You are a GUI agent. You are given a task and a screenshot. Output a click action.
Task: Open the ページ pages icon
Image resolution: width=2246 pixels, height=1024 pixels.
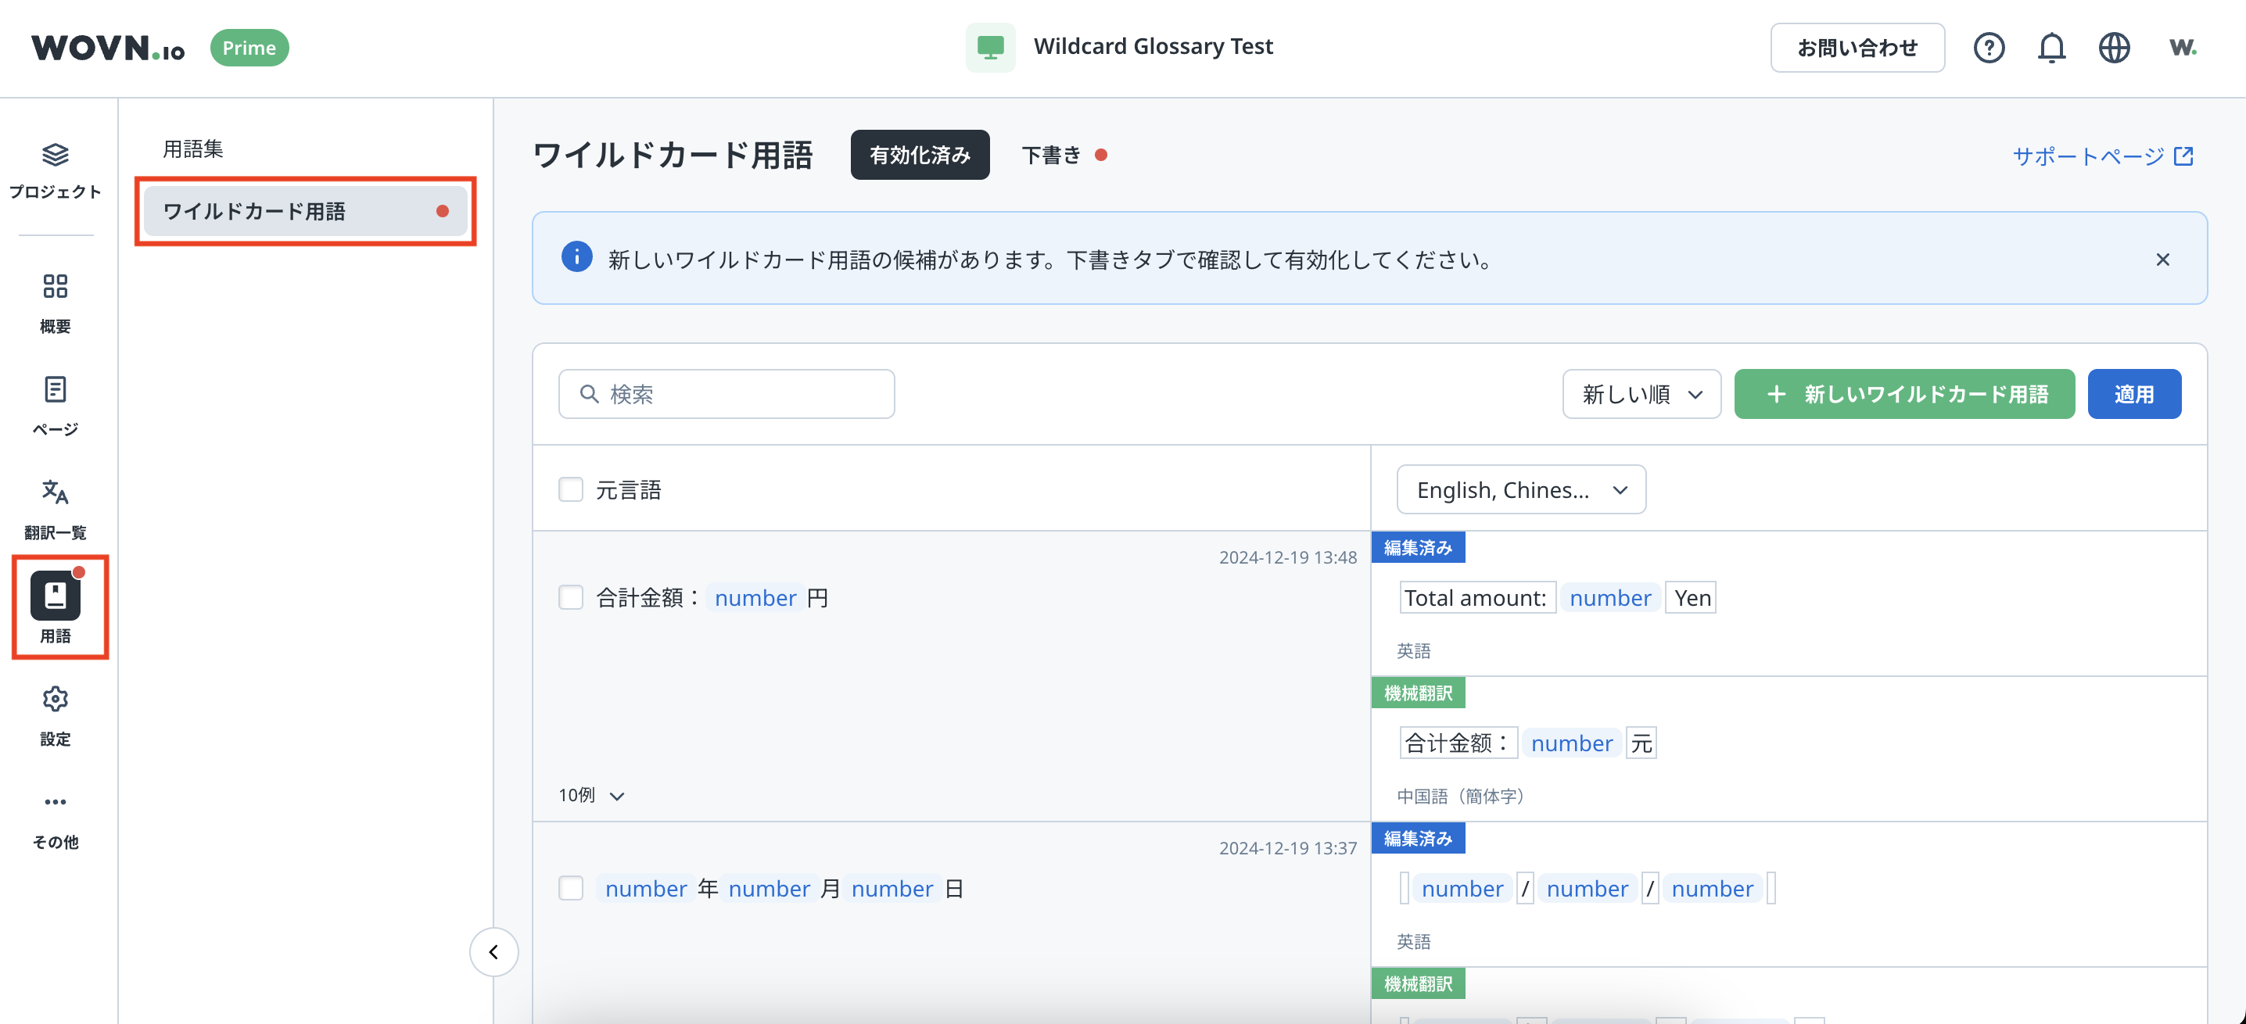point(55,389)
